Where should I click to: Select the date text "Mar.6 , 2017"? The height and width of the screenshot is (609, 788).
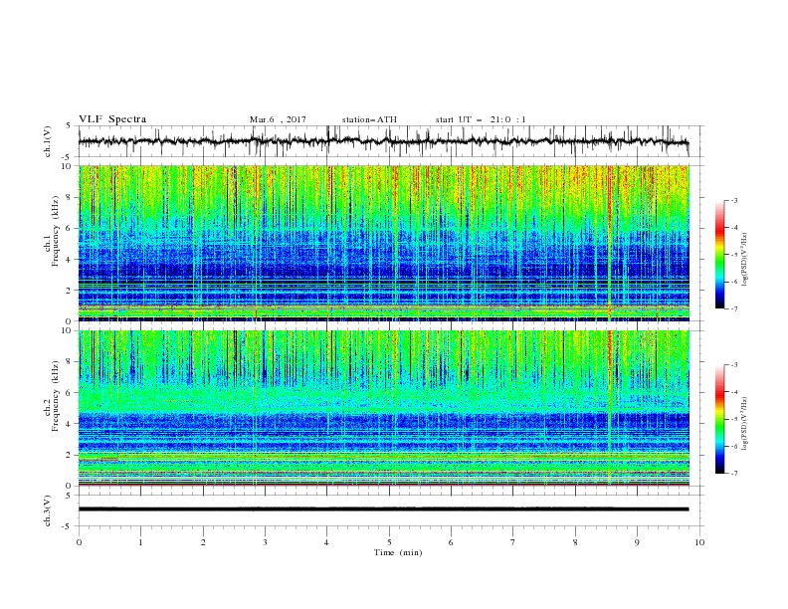(278, 119)
